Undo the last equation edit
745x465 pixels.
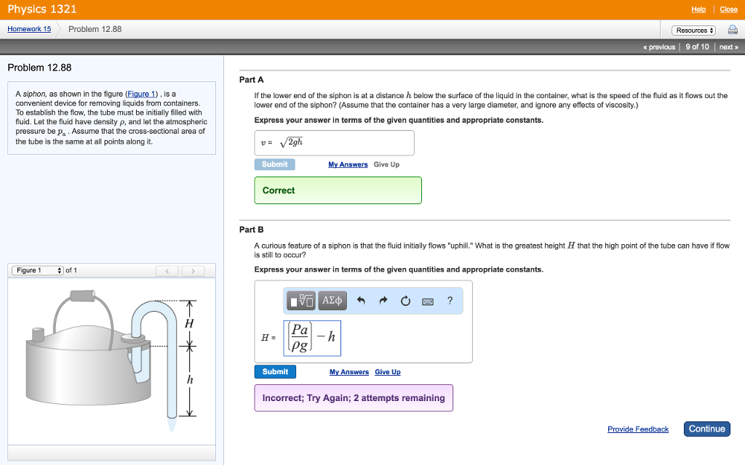coord(362,300)
